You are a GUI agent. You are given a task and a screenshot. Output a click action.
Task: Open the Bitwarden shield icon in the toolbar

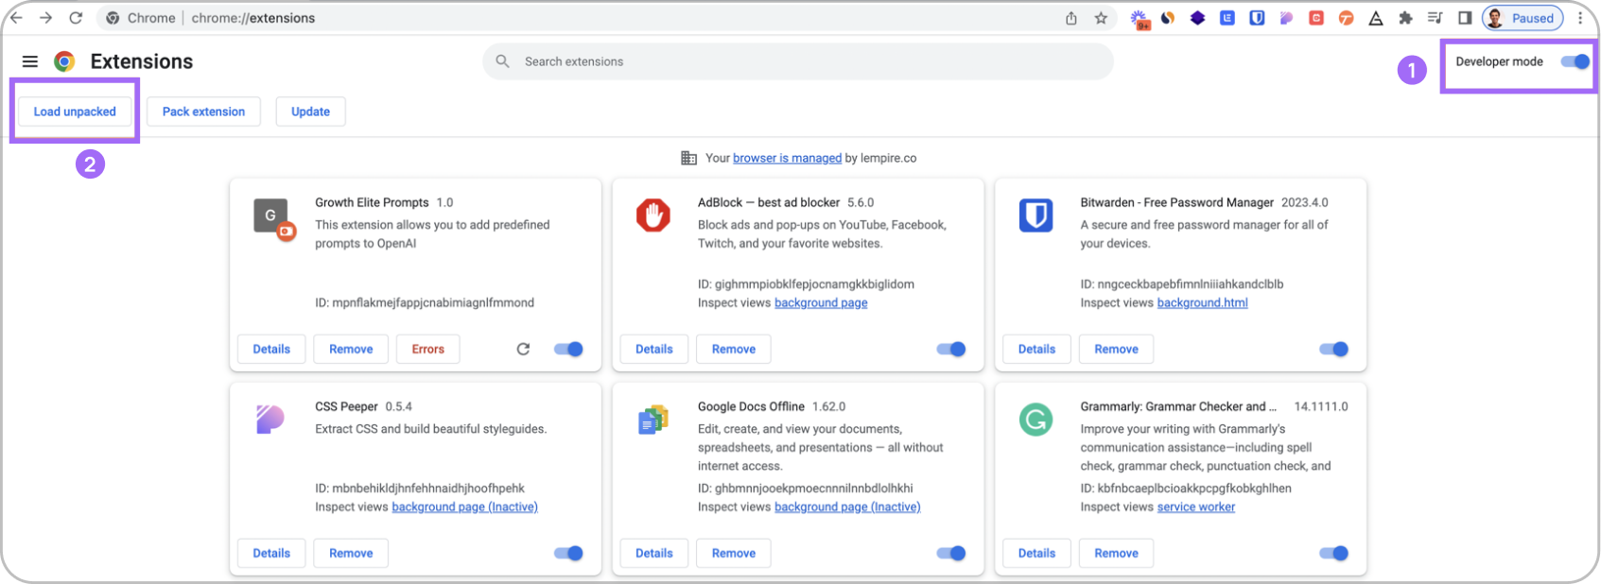pyautogui.click(x=1257, y=18)
